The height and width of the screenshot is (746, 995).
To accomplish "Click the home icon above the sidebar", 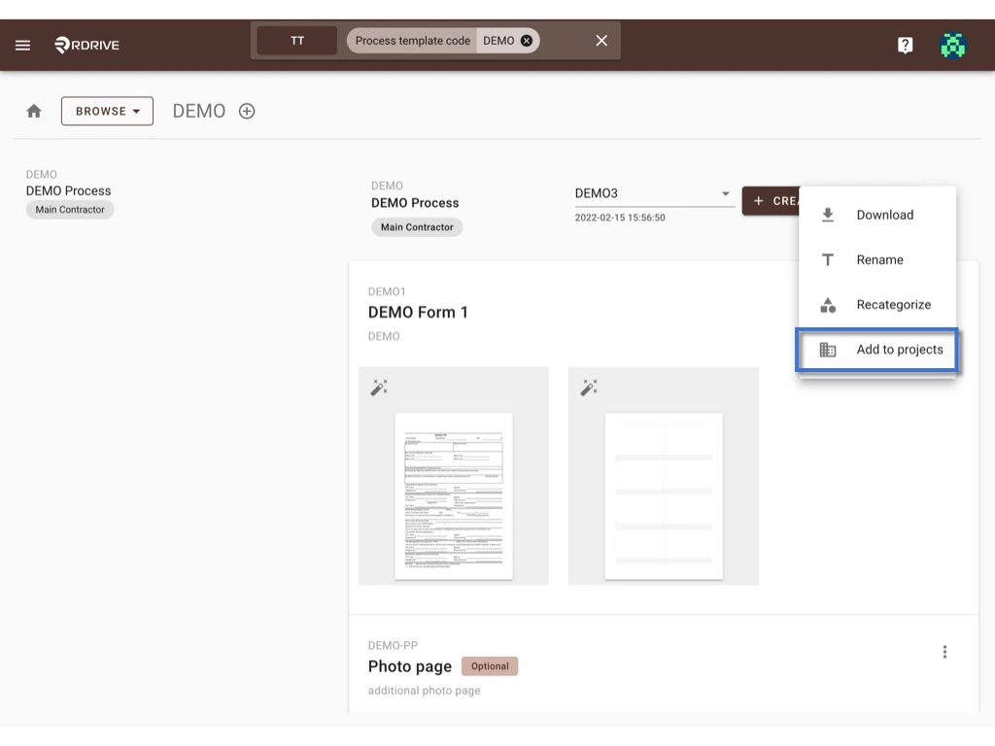I will (33, 111).
